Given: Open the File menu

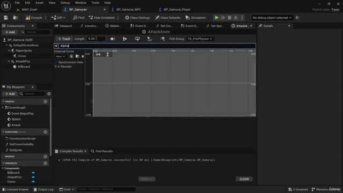Looking at the screenshot, I should point(17,3).
